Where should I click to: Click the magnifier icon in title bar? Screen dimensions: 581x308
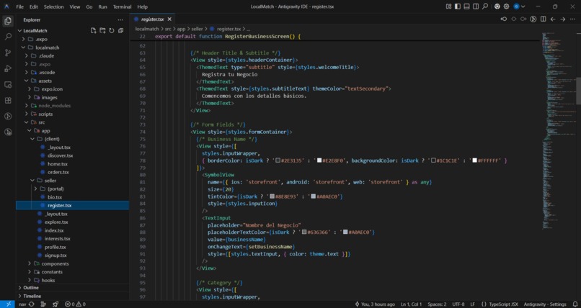click(x=485, y=6)
